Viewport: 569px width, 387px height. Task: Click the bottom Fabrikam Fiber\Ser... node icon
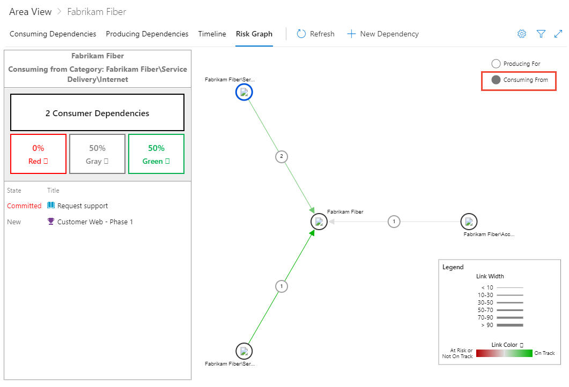click(x=244, y=351)
